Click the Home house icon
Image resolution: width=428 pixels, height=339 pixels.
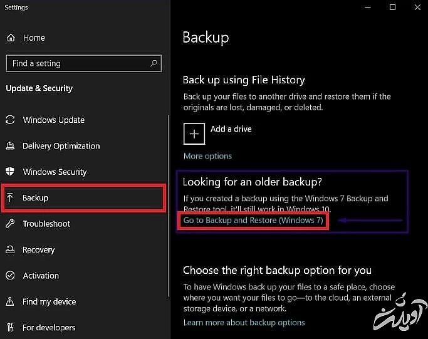(x=11, y=38)
